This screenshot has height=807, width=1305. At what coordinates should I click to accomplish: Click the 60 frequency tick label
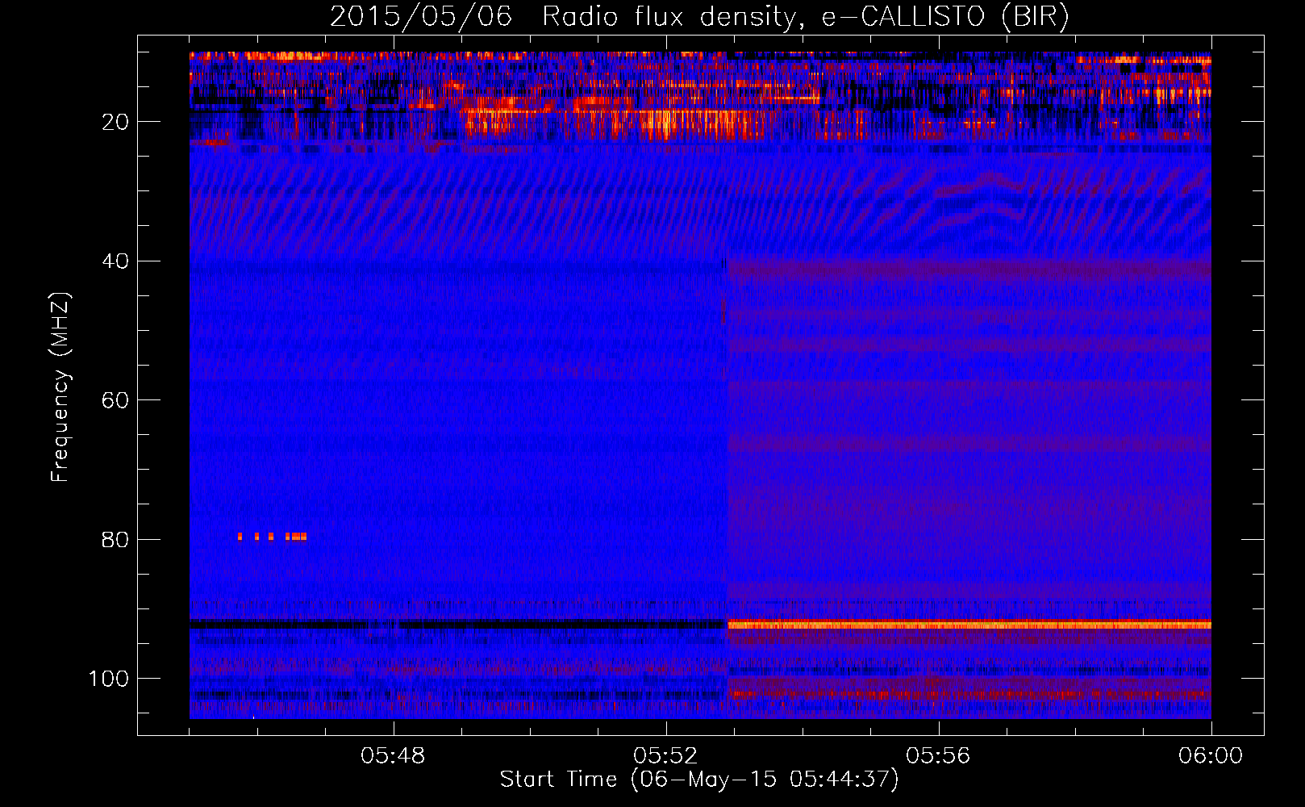click(115, 400)
